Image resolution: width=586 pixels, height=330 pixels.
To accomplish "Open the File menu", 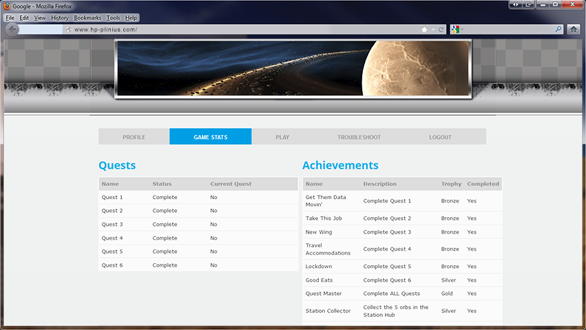I will click(x=10, y=17).
